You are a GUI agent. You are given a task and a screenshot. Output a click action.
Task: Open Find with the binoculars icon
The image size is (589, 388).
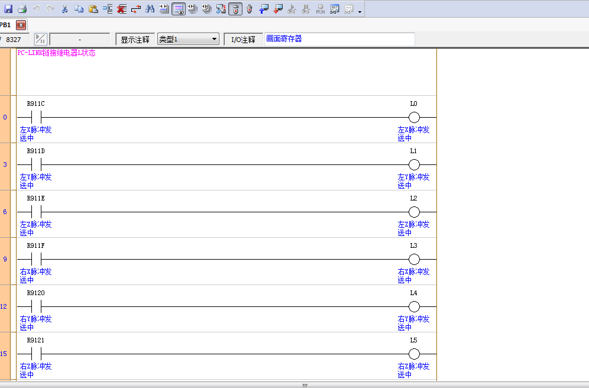(150, 9)
